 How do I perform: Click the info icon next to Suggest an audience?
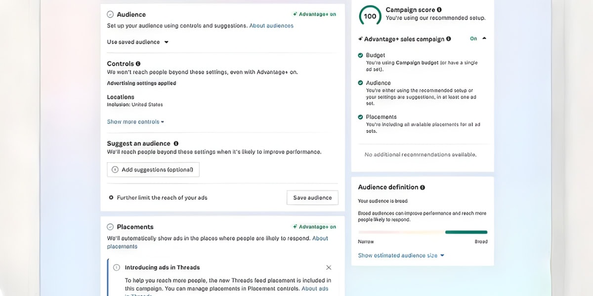pos(176,144)
